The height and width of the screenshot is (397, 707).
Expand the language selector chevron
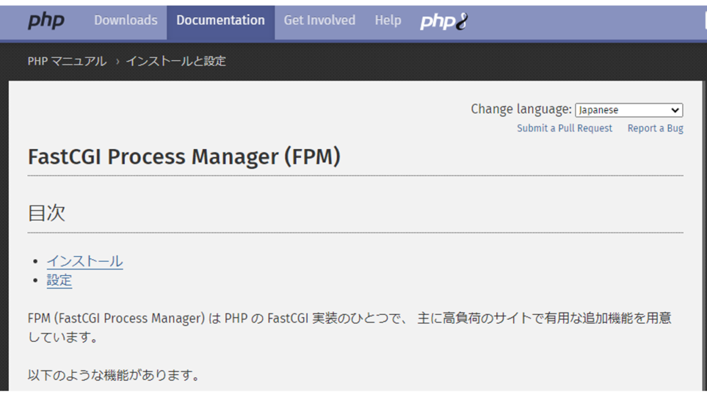675,110
